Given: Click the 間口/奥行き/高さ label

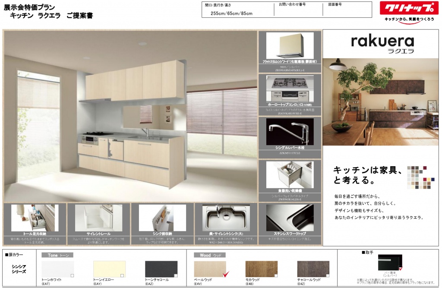Looking at the screenshot, I should tap(218, 5).
